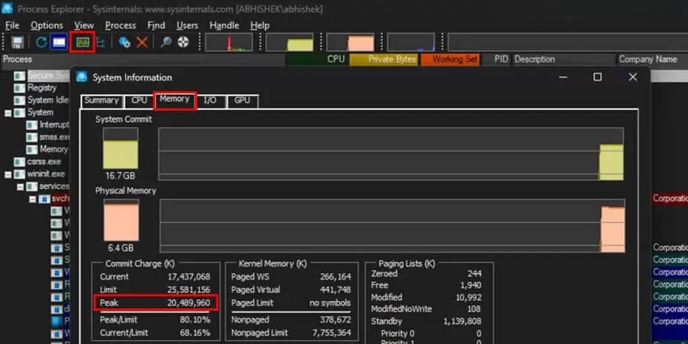Viewport: 688px width, 344px height.
Task: Click the CPU usage mini graph in toolbar
Action: click(229, 42)
